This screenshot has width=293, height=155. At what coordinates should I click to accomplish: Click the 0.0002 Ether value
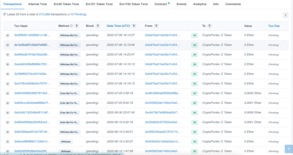tap(253, 93)
